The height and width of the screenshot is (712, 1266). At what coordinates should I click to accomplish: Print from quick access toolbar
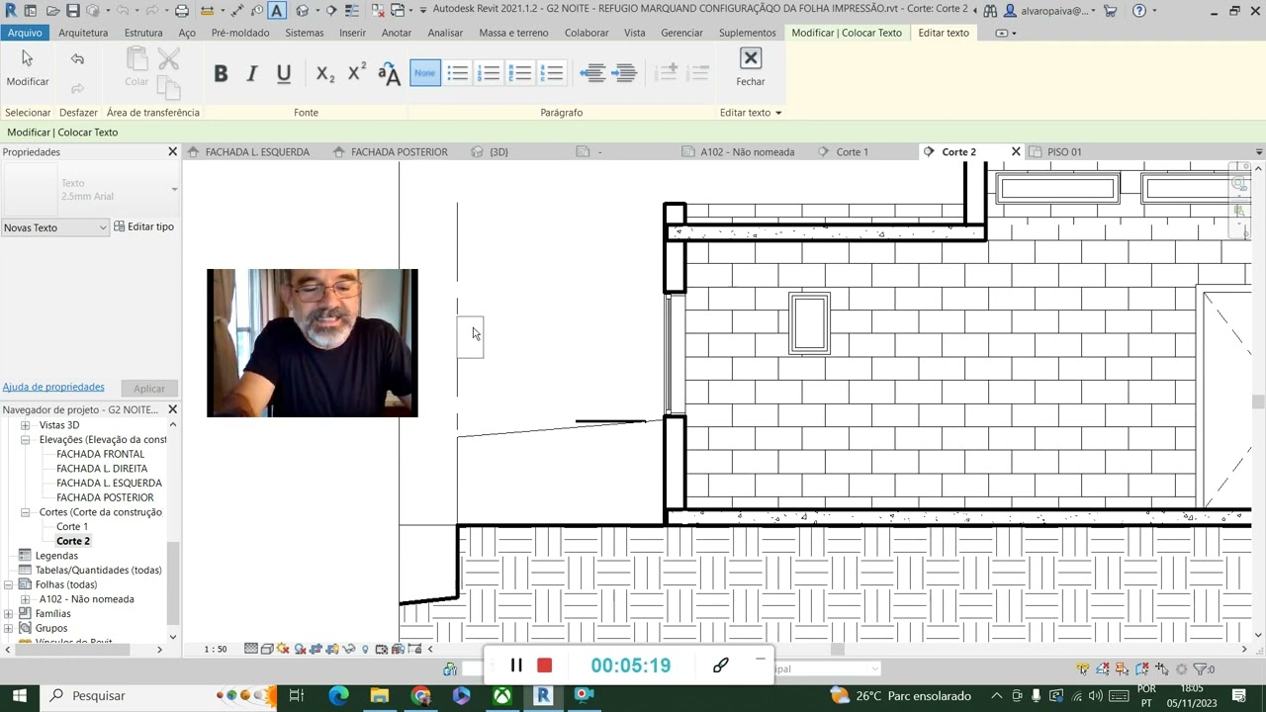(182, 11)
